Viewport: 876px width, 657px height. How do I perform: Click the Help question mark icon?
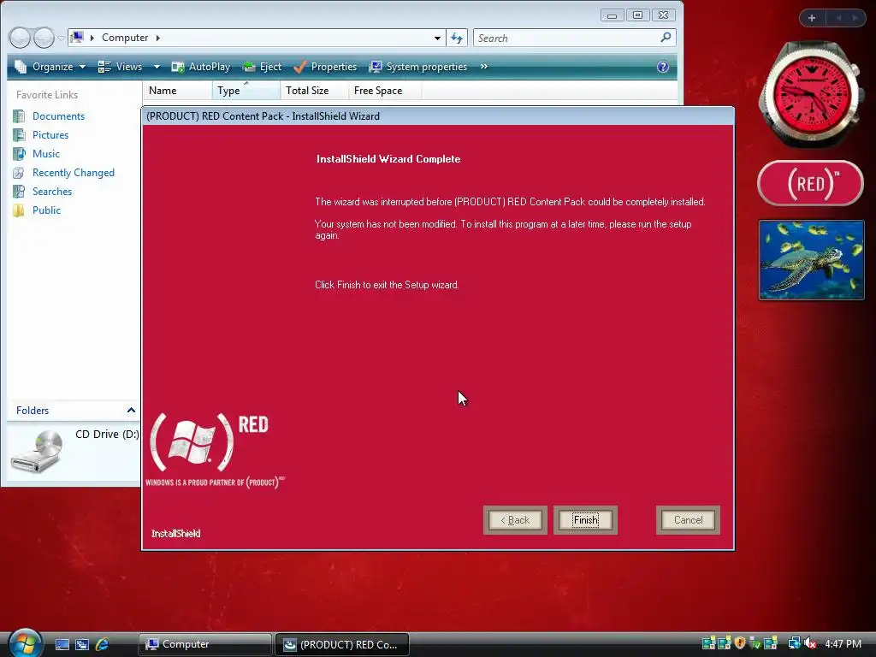tap(663, 67)
